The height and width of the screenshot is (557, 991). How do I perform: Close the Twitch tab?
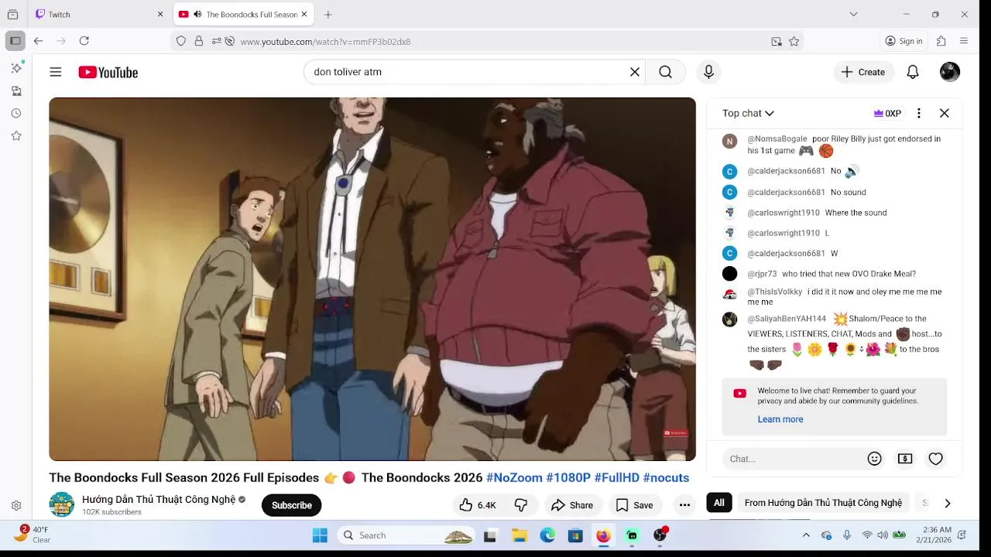click(x=160, y=15)
